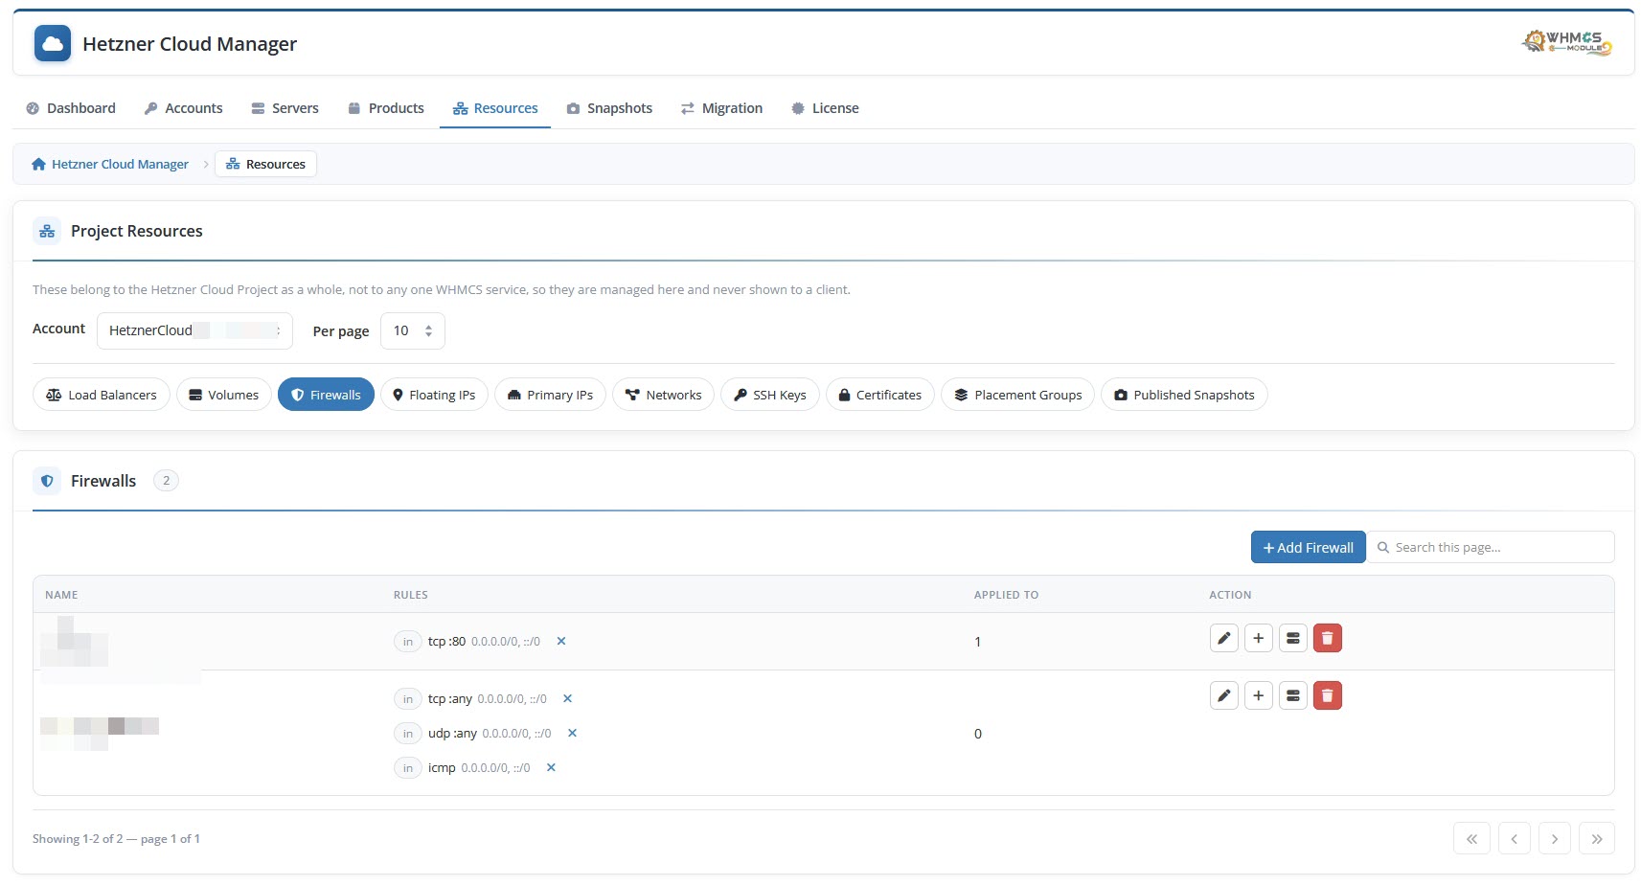Select the Firewalls resource pill
Image resolution: width=1641 pixels, height=886 pixels.
(326, 395)
